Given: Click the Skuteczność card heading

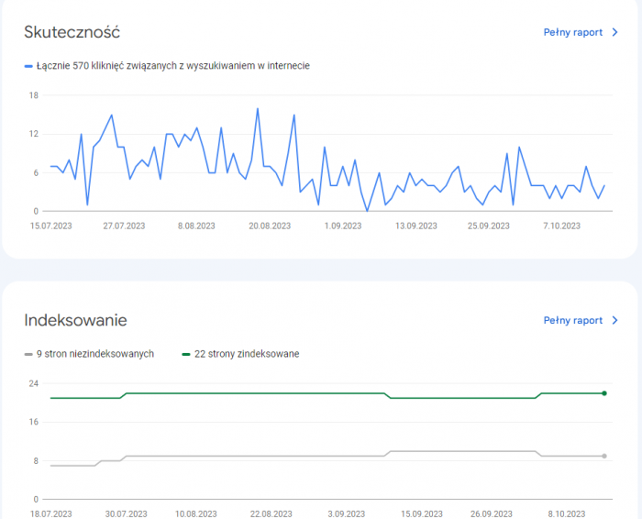Looking at the screenshot, I should tap(72, 33).
